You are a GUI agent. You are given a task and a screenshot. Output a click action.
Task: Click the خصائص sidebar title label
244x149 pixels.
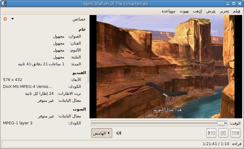click(79, 19)
